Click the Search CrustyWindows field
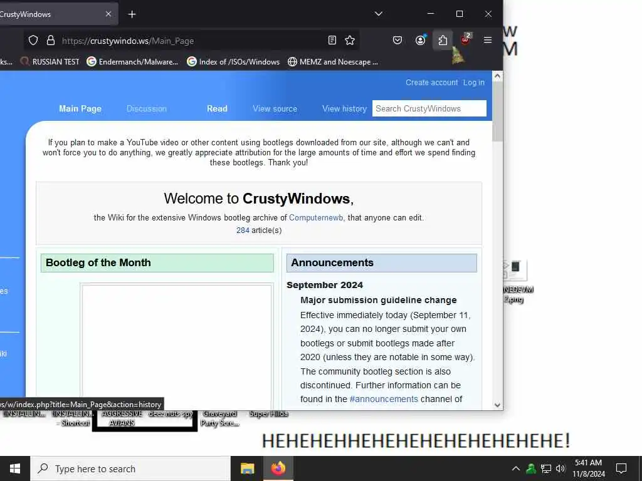The width and height of the screenshot is (642, 481). (429, 108)
